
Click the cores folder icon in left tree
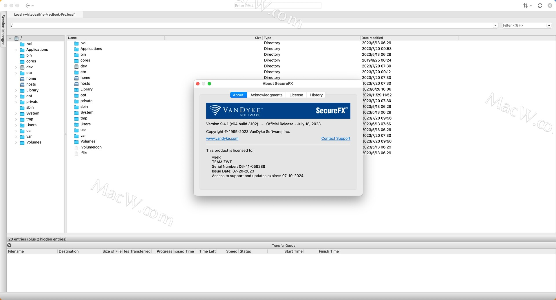22,61
